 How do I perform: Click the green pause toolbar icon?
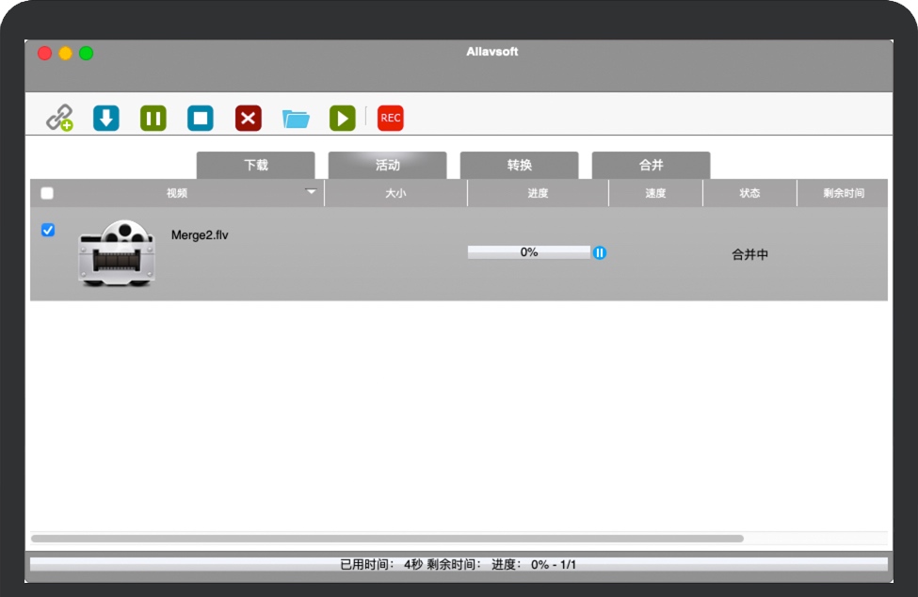coord(153,118)
